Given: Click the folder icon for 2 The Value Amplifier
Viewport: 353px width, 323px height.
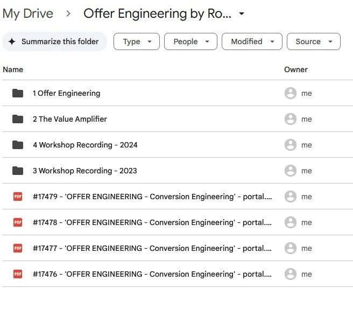Looking at the screenshot, I should (x=18, y=119).
